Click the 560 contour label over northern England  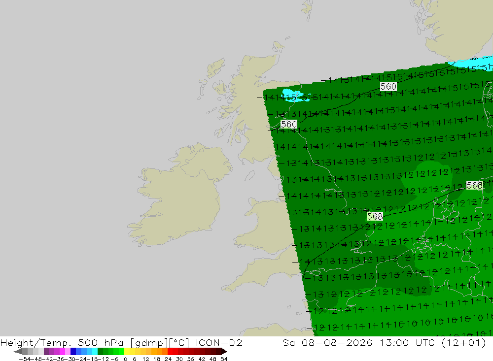click(288, 125)
